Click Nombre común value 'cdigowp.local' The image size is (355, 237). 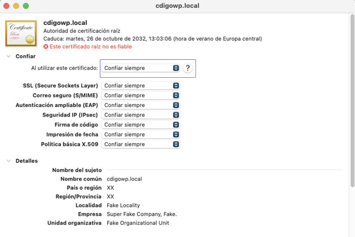(x=124, y=179)
